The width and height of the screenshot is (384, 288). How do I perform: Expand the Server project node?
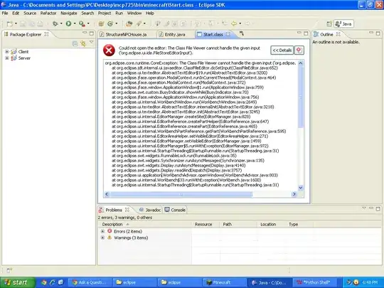tap(7, 58)
